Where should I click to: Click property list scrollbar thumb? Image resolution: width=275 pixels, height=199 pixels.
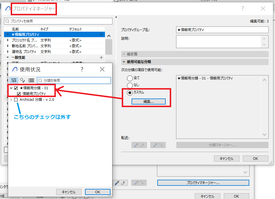pos(109,47)
